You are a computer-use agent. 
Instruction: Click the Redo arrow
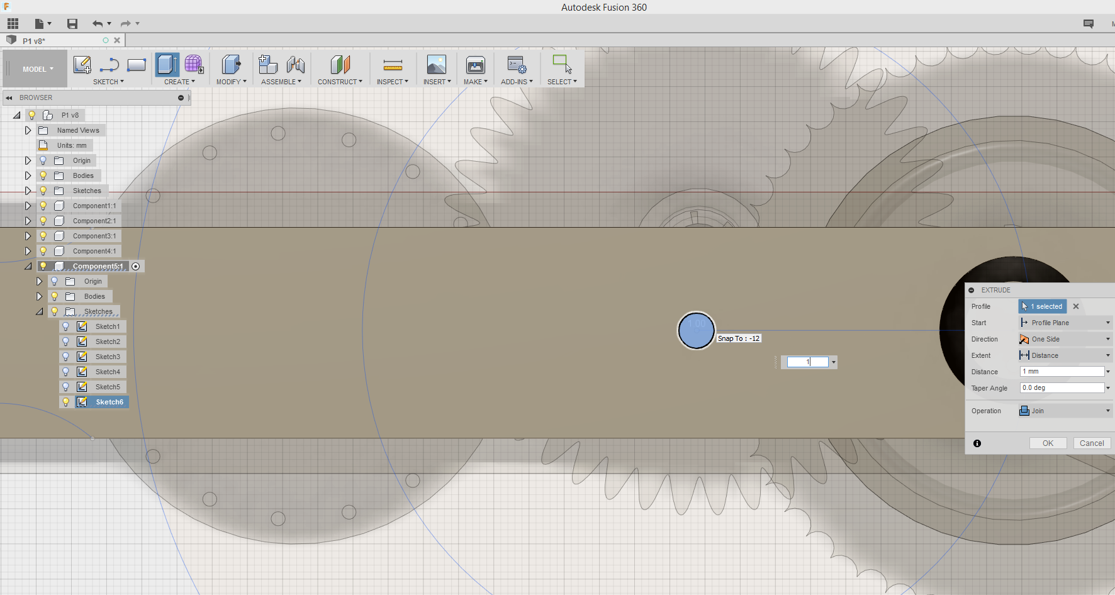coord(126,24)
